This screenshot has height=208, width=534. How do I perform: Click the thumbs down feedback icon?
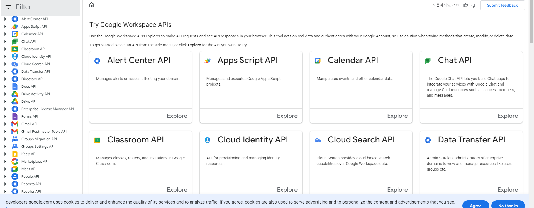point(474,5)
